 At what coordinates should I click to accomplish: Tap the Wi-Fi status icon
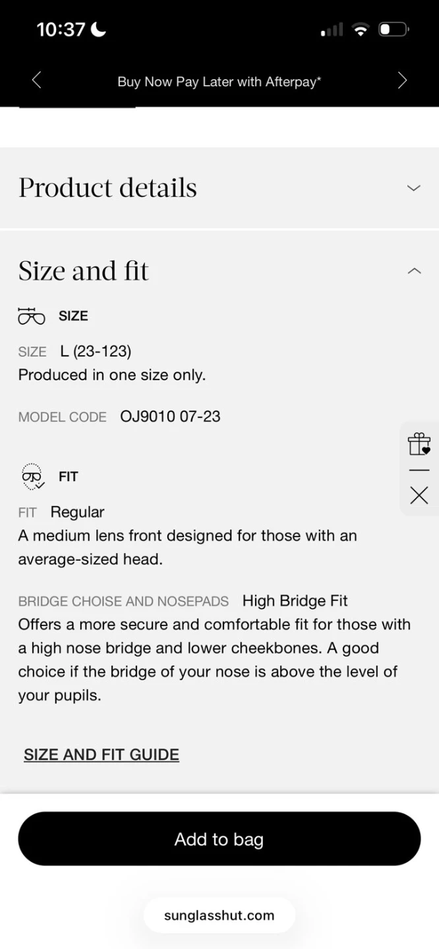click(360, 30)
